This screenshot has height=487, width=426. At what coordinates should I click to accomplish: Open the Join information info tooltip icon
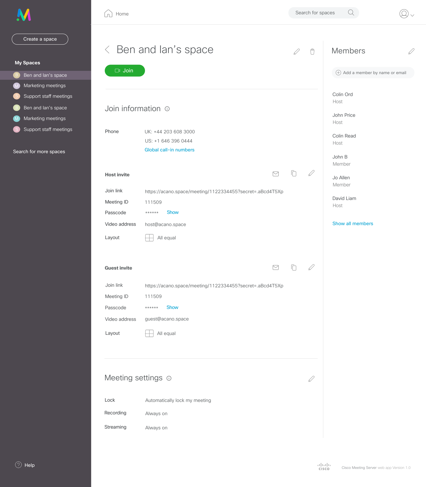click(167, 109)
